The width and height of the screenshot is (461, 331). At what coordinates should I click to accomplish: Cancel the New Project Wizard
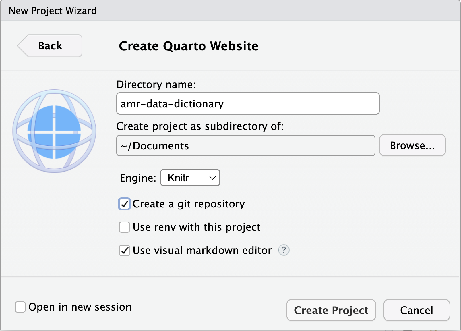417,310
